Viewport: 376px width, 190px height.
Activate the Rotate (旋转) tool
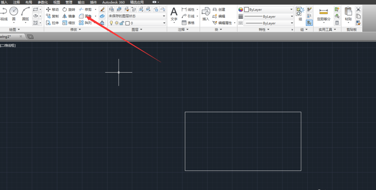[x=69, y=9]
